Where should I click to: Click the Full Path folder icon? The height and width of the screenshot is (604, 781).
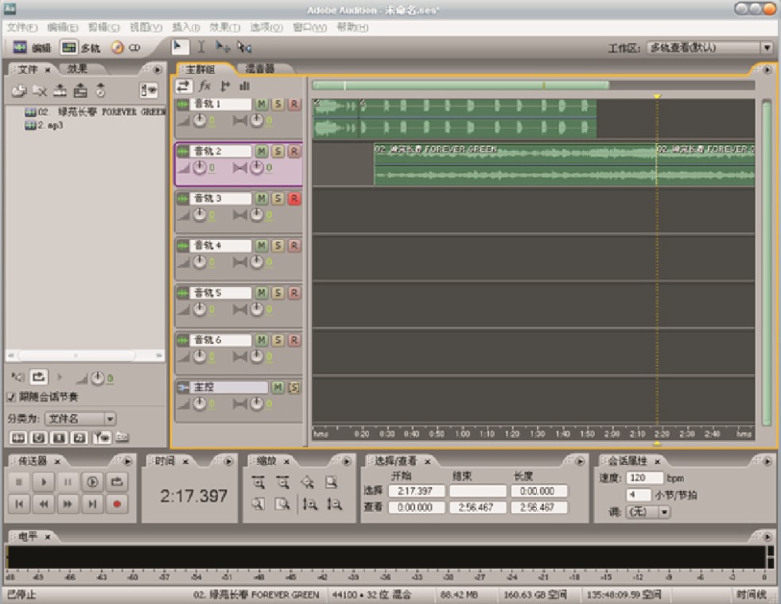[122, 437]
